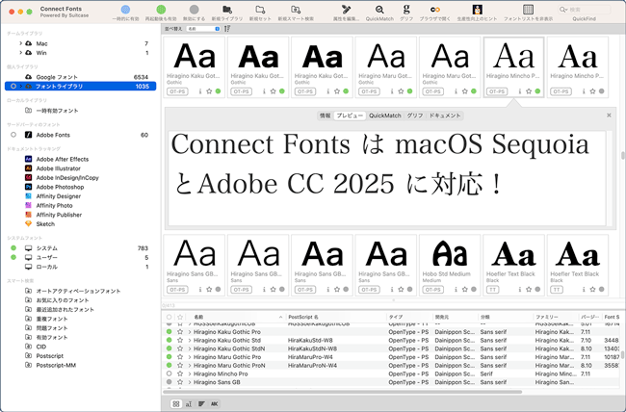626x412 pixels.
Task: Deactivate Hiragino Kaku Gothic Std row
Action: coord(170,340)
